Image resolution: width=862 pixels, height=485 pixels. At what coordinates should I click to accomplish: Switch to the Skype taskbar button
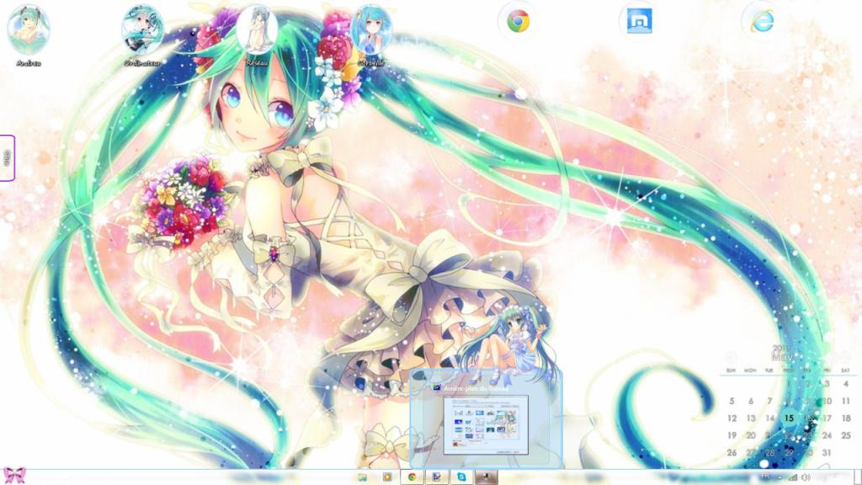coord(461,477)
